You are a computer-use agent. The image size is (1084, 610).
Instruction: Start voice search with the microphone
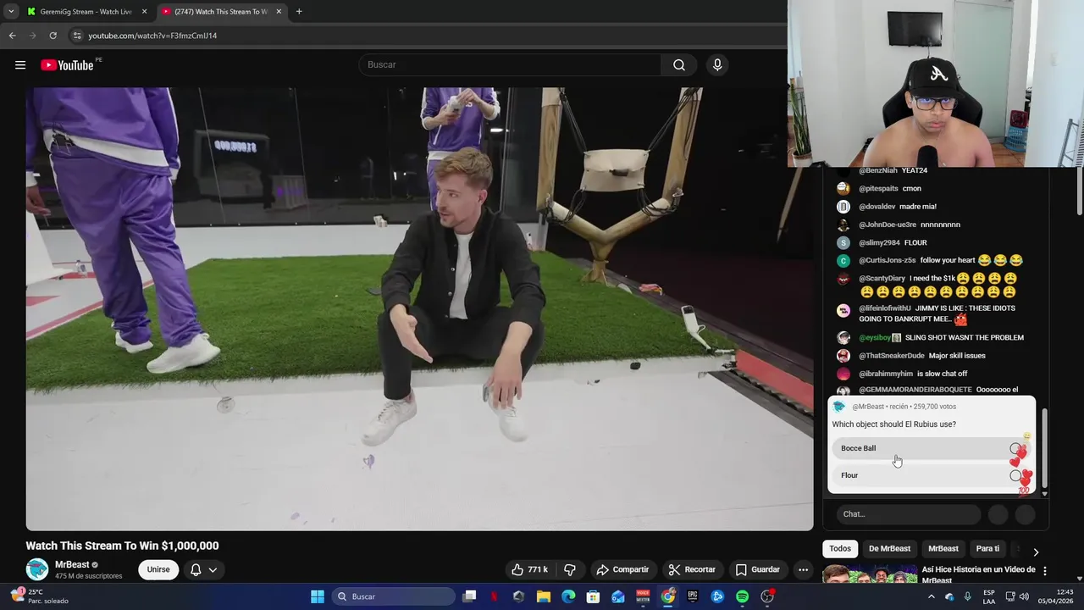(x=717, y=65)
